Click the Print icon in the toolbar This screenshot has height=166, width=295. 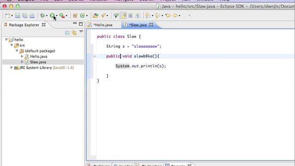(32, 16)
